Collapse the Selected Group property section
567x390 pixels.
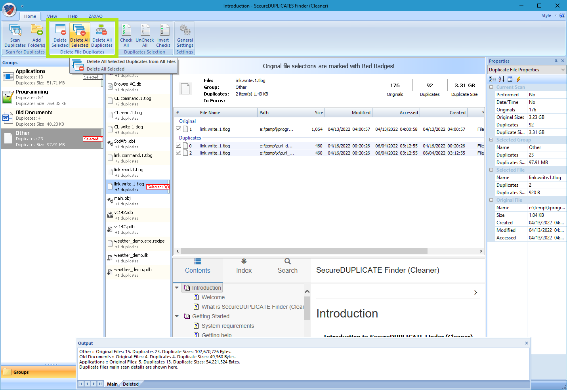491,140
